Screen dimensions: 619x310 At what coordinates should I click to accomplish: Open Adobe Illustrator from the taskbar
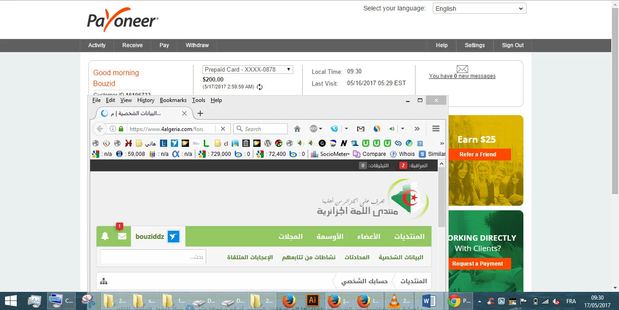click(x=312, y=300)
